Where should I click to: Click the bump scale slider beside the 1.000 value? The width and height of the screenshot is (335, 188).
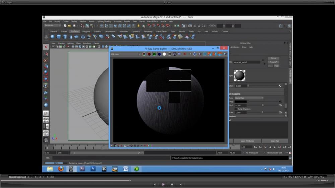[x=263, y=112]
